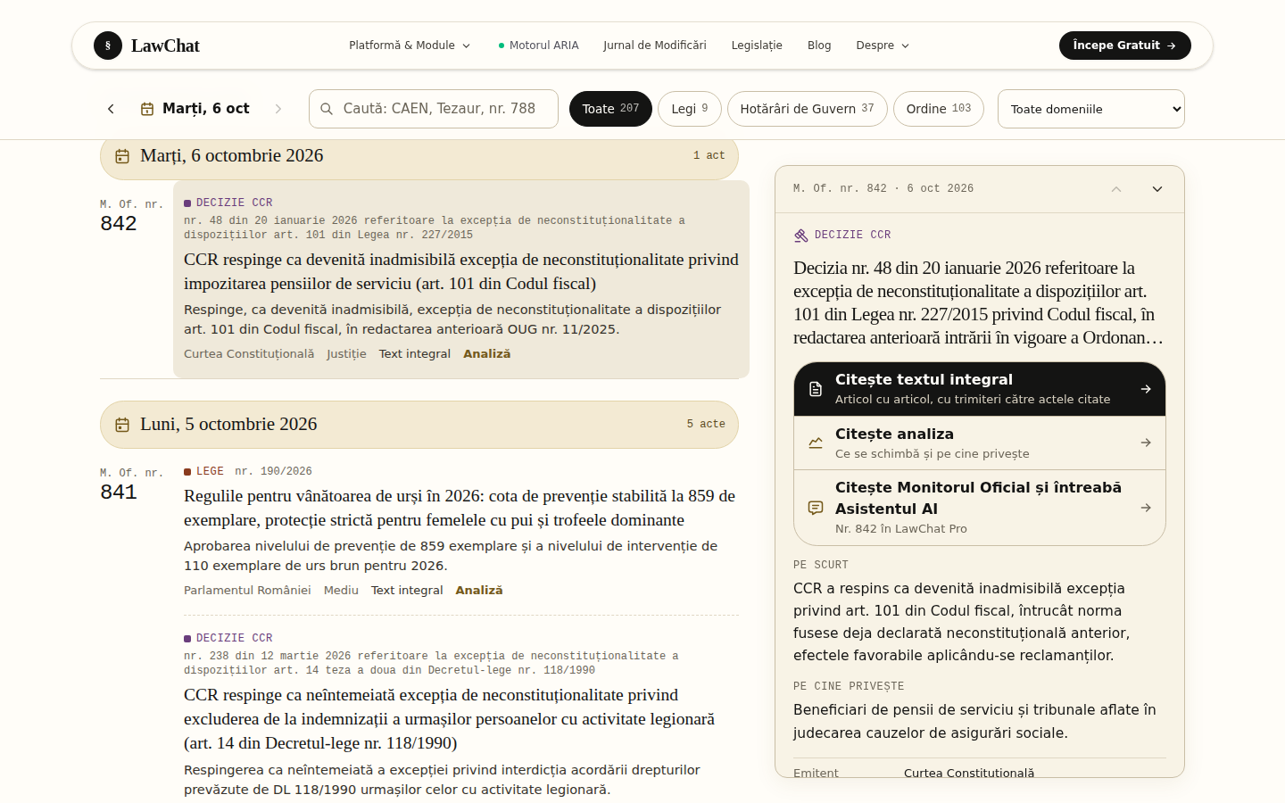Open the Blog nav item
The image size is (1285, 803).
tap(819, 46)
